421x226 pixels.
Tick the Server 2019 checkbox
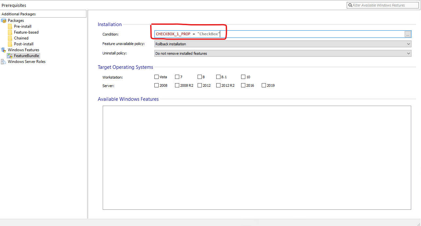(x=264, y=85)
